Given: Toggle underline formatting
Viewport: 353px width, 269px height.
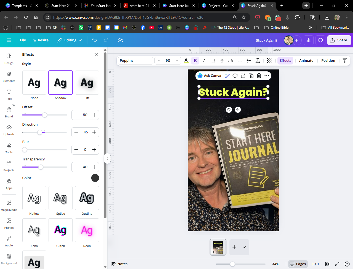Looking at the screenshot, I should [213, 61].
